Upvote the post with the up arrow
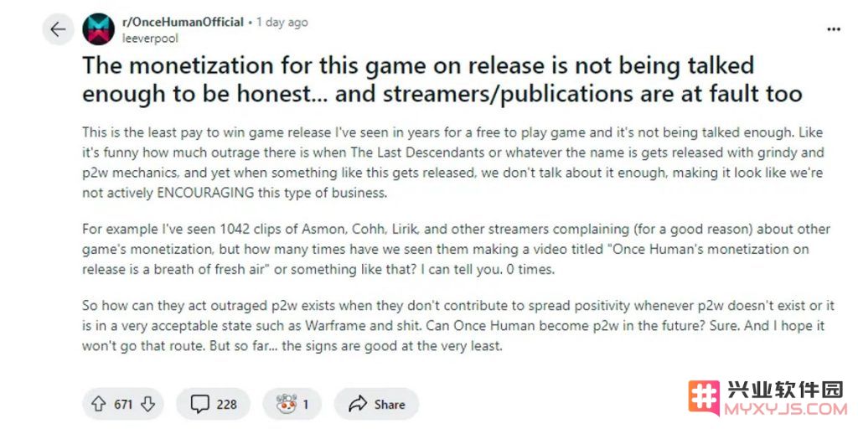858x429 pixels. pyautogui.click(x=99, y=405)
